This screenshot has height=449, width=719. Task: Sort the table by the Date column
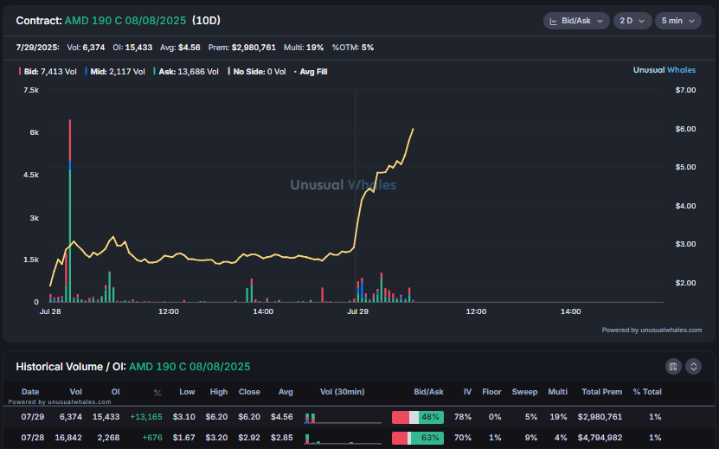[30, 392]
